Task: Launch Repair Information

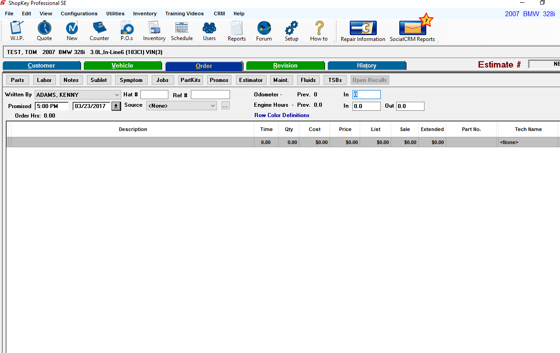Action: coord(363,32)
